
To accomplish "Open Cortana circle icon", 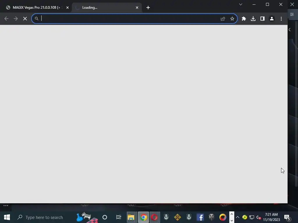I will (x=105, y=217).
